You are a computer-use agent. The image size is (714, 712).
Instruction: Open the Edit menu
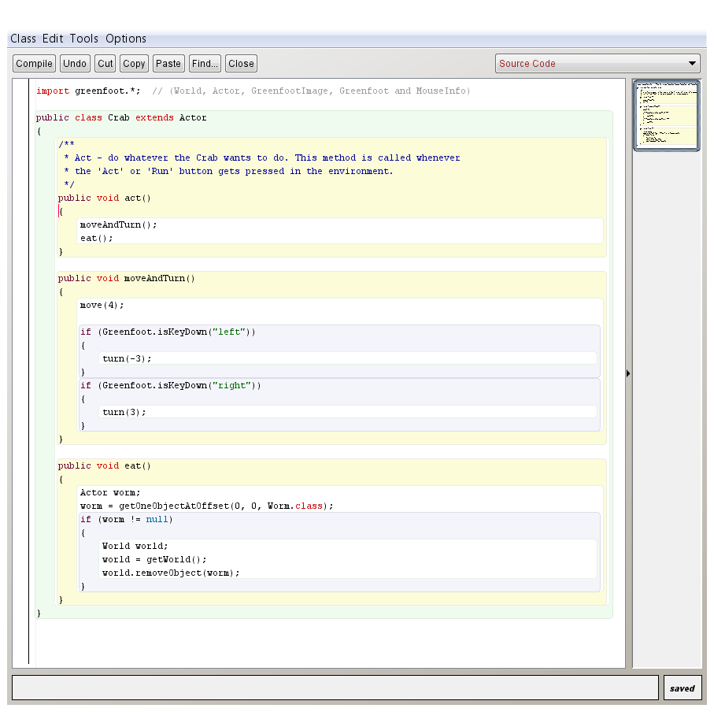point(53,39)
